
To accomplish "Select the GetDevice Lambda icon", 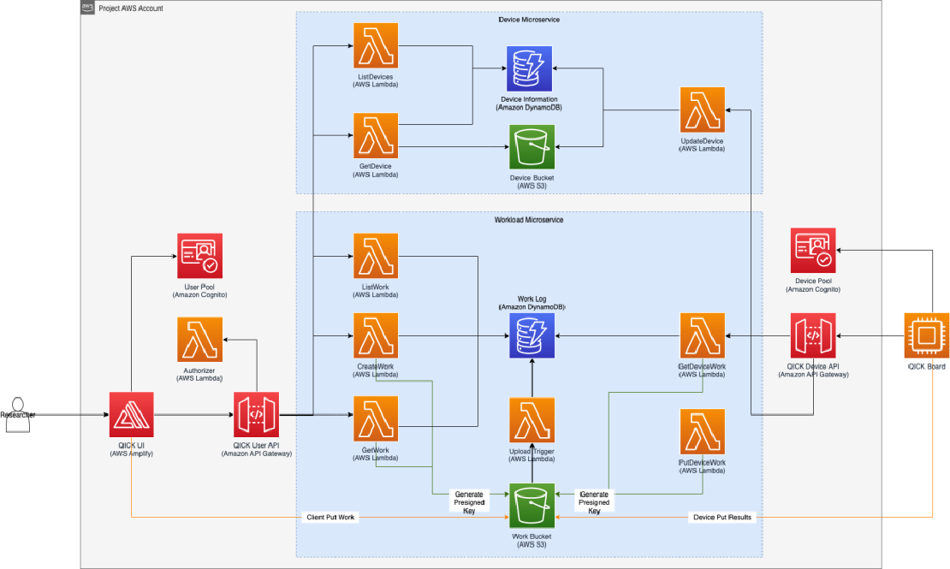I will click(376, 136).
